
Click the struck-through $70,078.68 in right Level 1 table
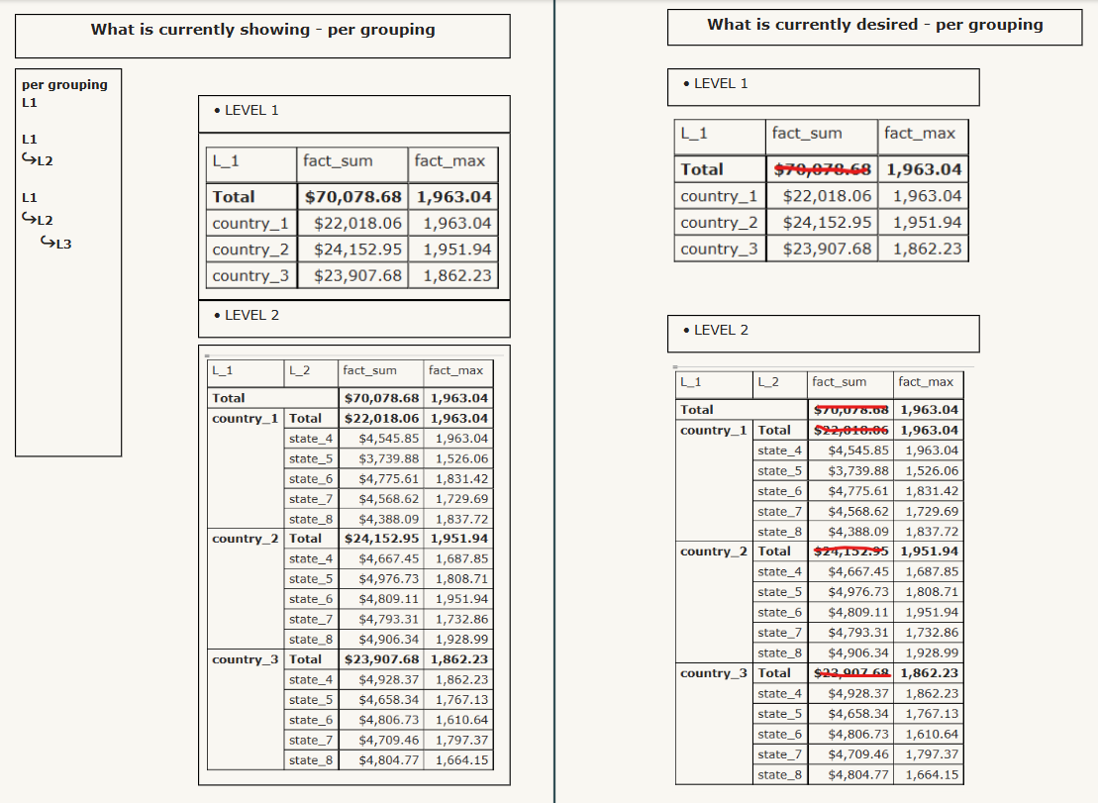822,169
